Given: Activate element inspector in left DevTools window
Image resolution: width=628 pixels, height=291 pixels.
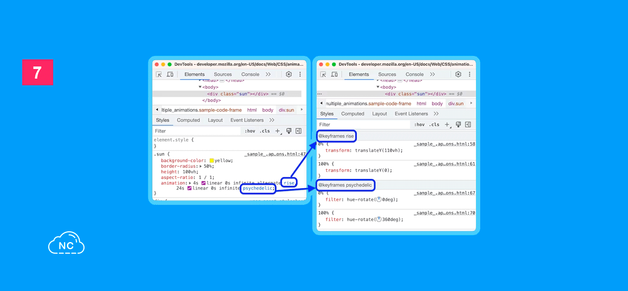Looking at the screenshot, I should (x=159, y=74).
